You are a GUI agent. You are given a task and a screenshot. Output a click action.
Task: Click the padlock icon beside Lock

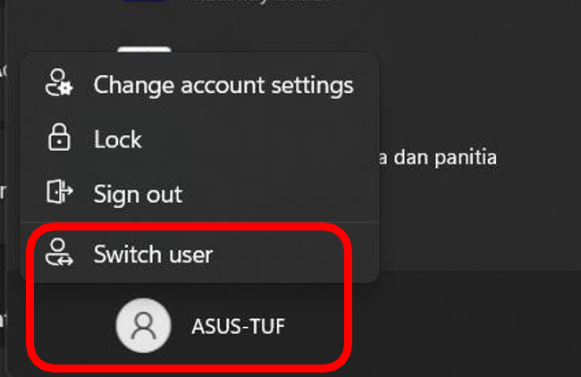point(59,139)
